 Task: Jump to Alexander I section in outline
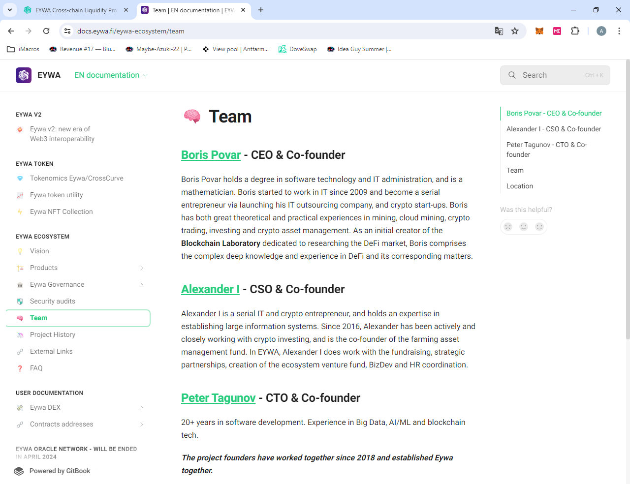(554, 129)
